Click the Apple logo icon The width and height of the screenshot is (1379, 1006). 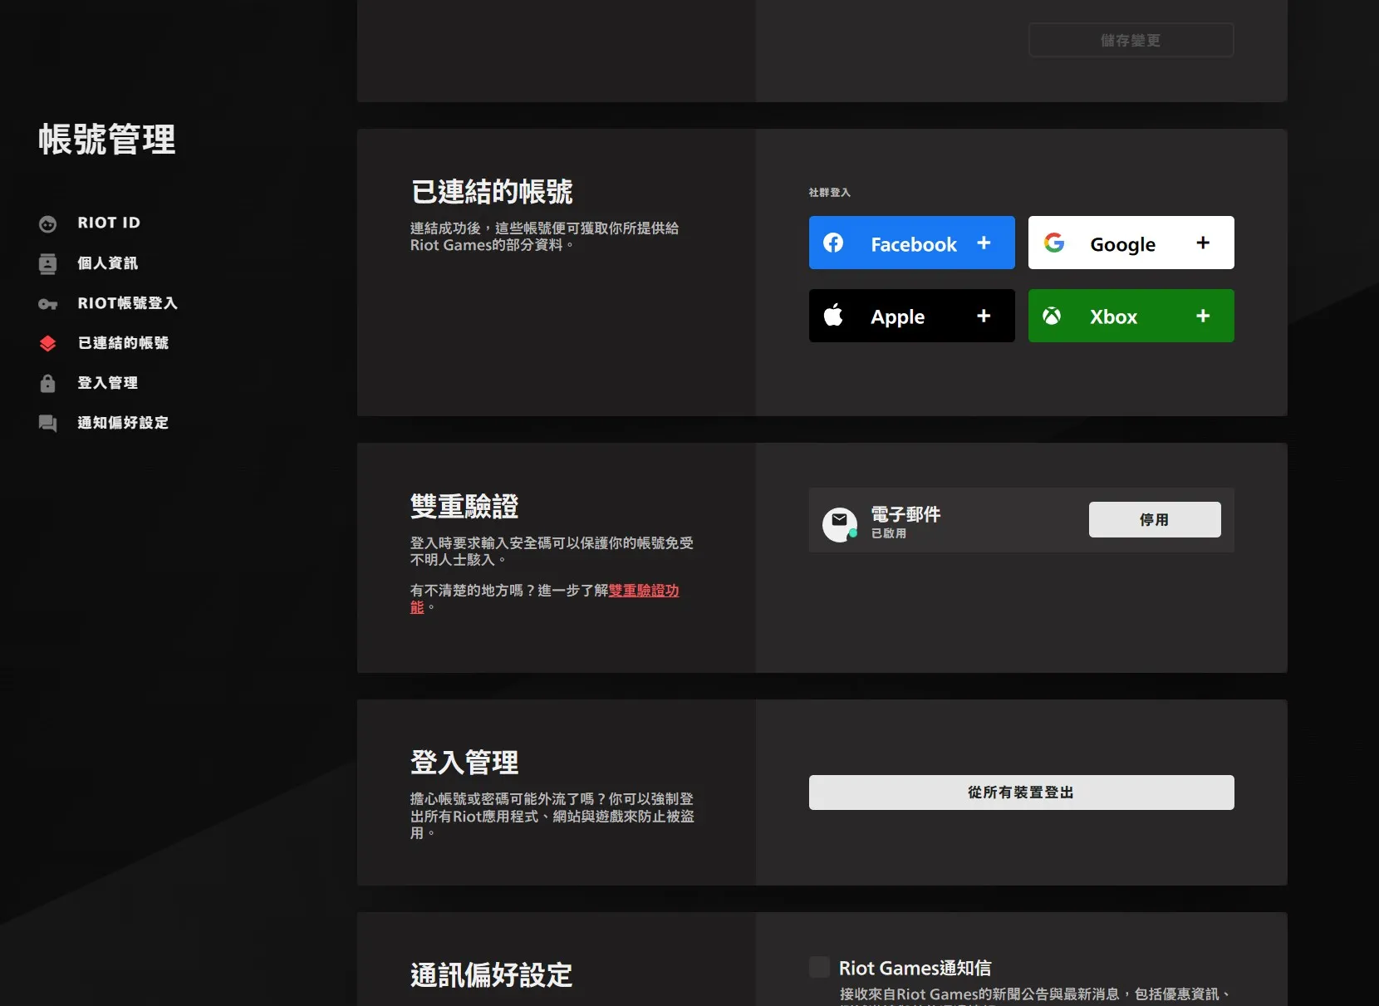pos(833,315)
